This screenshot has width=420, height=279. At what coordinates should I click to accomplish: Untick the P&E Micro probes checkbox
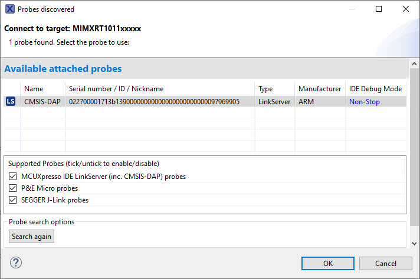pos(14,188)
